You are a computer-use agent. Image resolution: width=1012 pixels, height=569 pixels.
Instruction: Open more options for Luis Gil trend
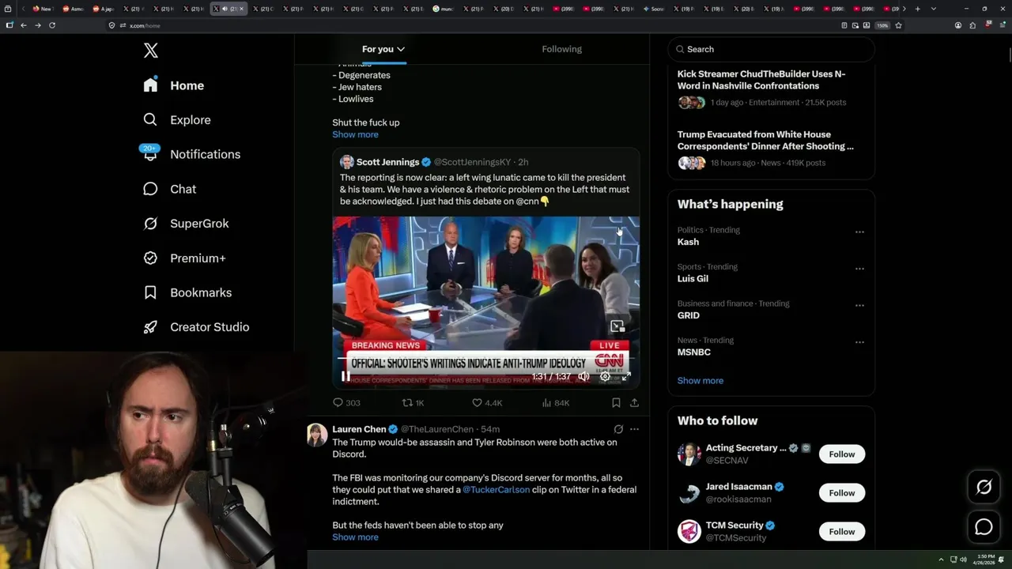(859, 269)
